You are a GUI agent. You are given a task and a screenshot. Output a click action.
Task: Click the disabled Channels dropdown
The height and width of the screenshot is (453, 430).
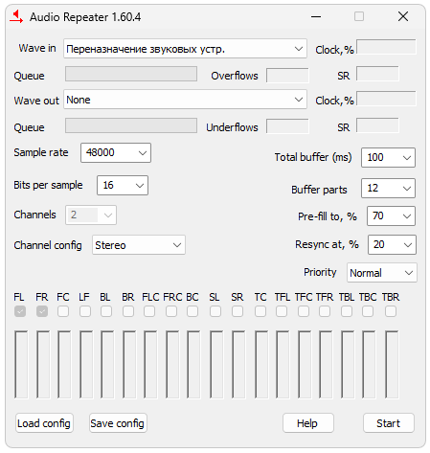coord(91,215)
